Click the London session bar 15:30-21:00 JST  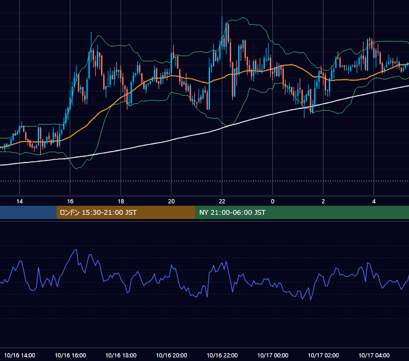126,212
